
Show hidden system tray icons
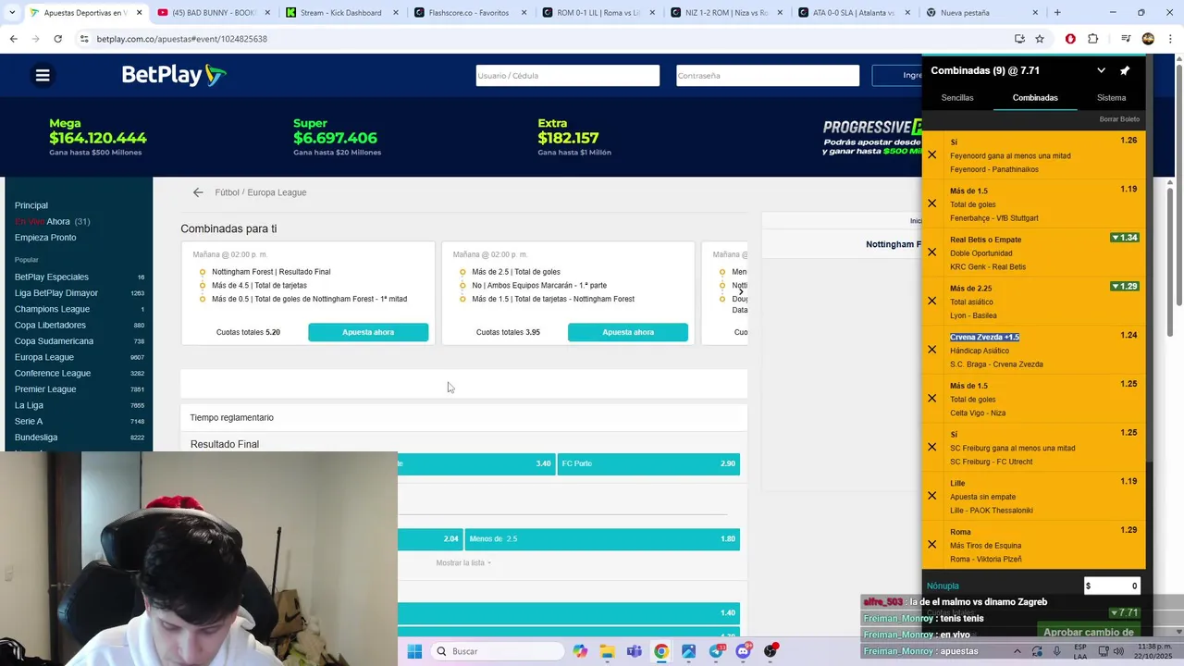1017,651
